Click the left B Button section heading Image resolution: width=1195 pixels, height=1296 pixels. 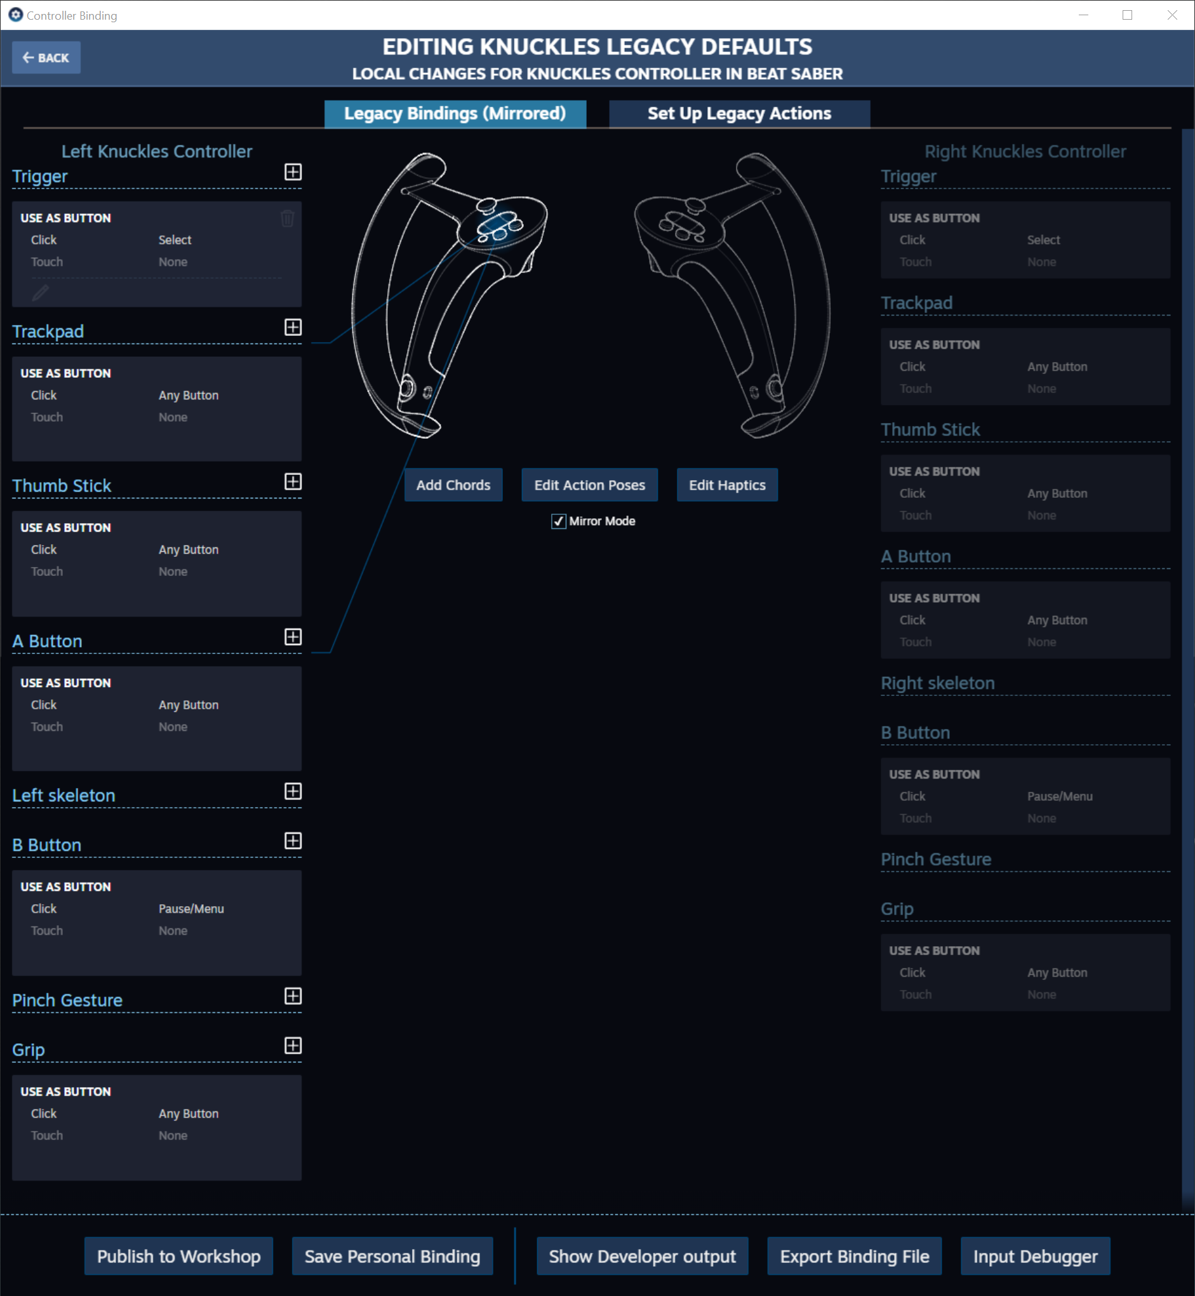pos(46,846)
